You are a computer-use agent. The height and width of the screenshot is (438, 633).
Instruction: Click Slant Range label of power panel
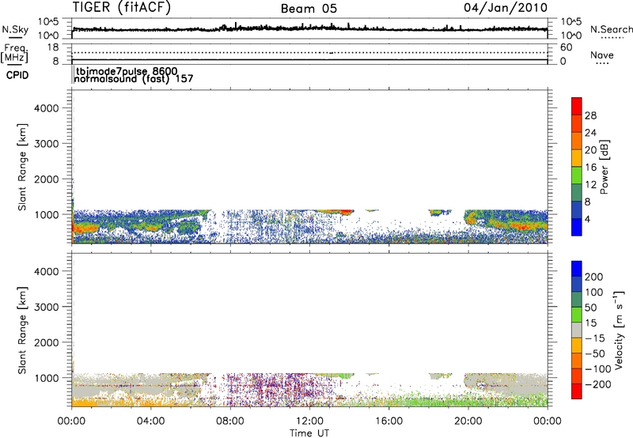[22, 167]
